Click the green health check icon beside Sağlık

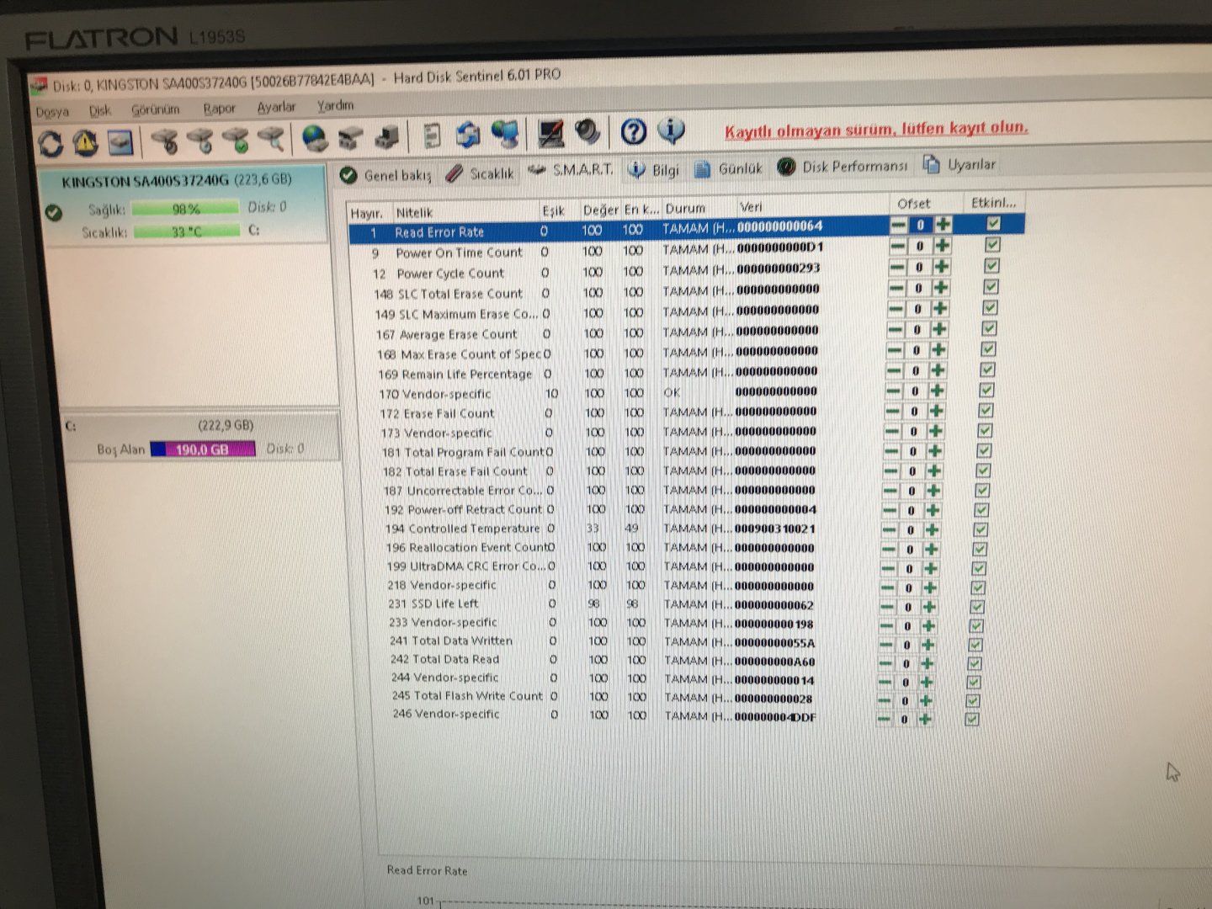[x=54, y=212]
